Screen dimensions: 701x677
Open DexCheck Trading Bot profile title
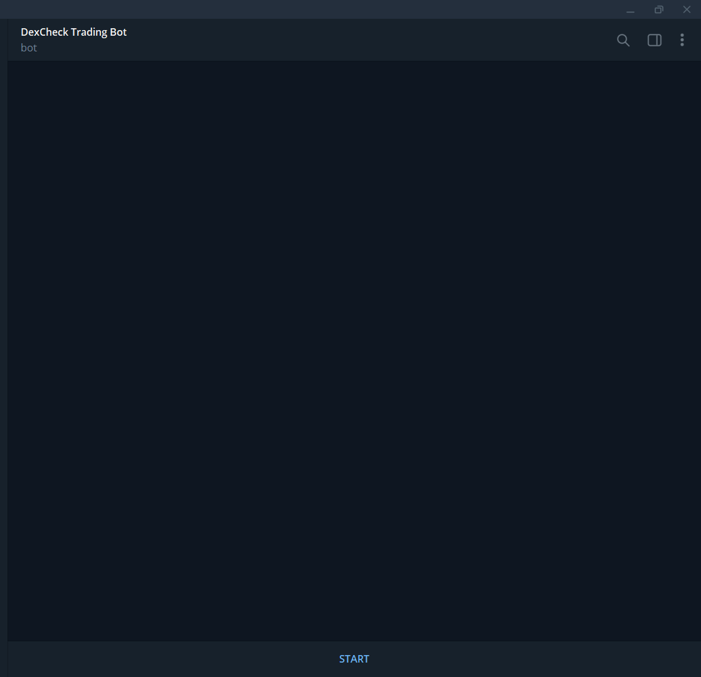click(74, 32)
